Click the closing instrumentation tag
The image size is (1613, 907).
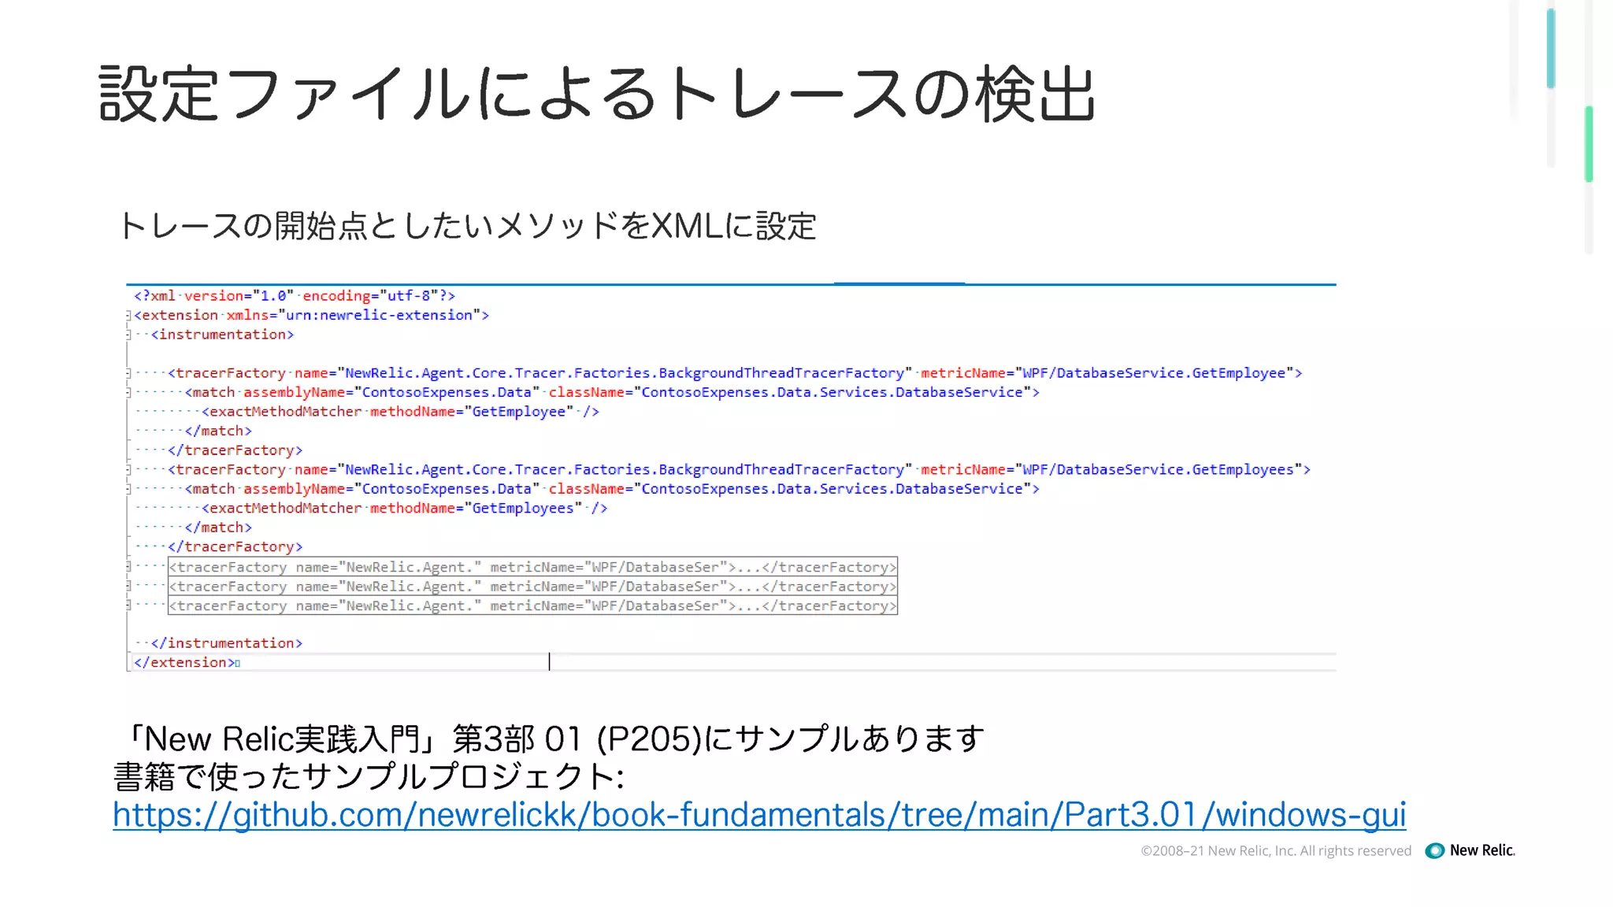[226, 643]
